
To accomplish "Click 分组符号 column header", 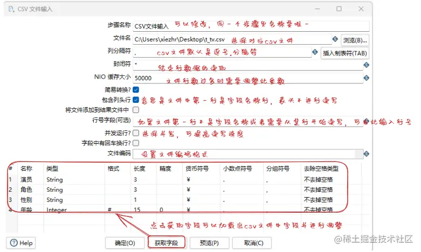I will click(278, 169).
